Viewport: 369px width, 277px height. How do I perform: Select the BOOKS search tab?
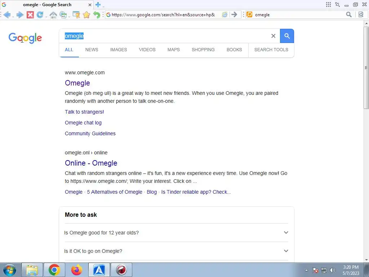pos(234,50)
